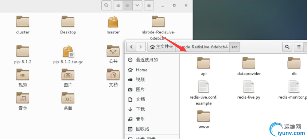Open the api folder
This screenshot has height=139, width=307.
click(x=203, y=63)
